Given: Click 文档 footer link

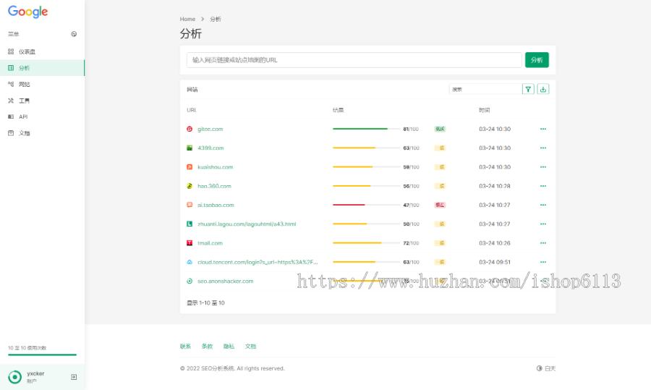Looking at the screenshot, I should (x=250, y=347).
